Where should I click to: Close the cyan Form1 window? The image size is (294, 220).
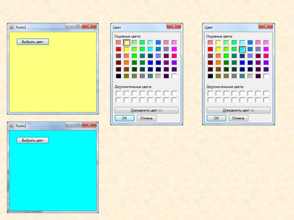89,125
